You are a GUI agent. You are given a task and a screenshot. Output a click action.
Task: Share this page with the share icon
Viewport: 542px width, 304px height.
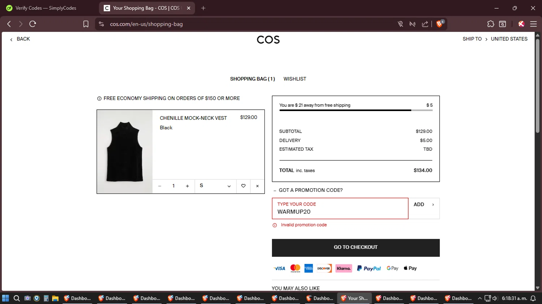click(425, 24)
